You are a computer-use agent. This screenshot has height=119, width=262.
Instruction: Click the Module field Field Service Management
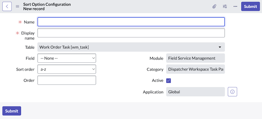196,58
